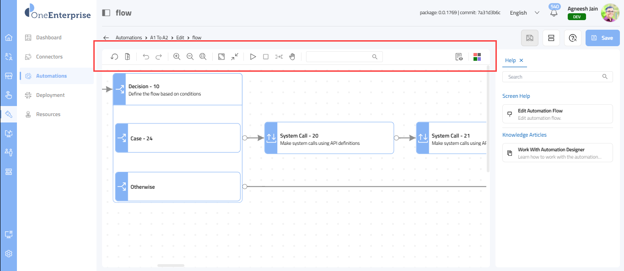Stop the flow with the square icon

tap(266, 57)
